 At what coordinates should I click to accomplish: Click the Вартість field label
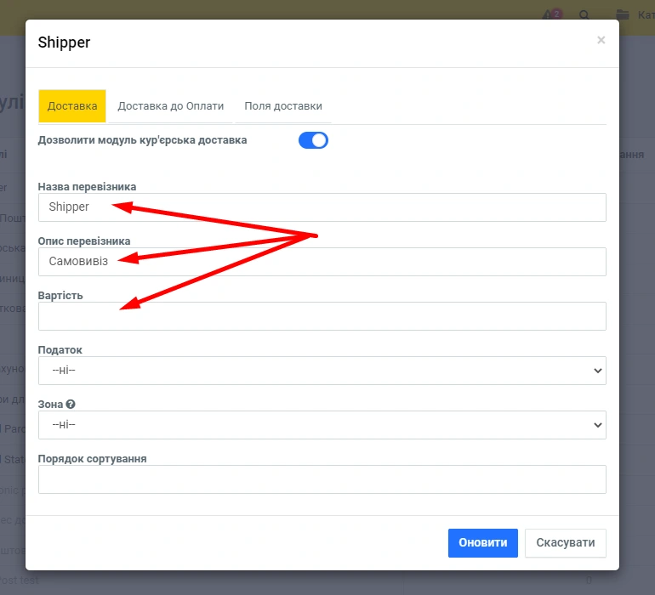60,295
